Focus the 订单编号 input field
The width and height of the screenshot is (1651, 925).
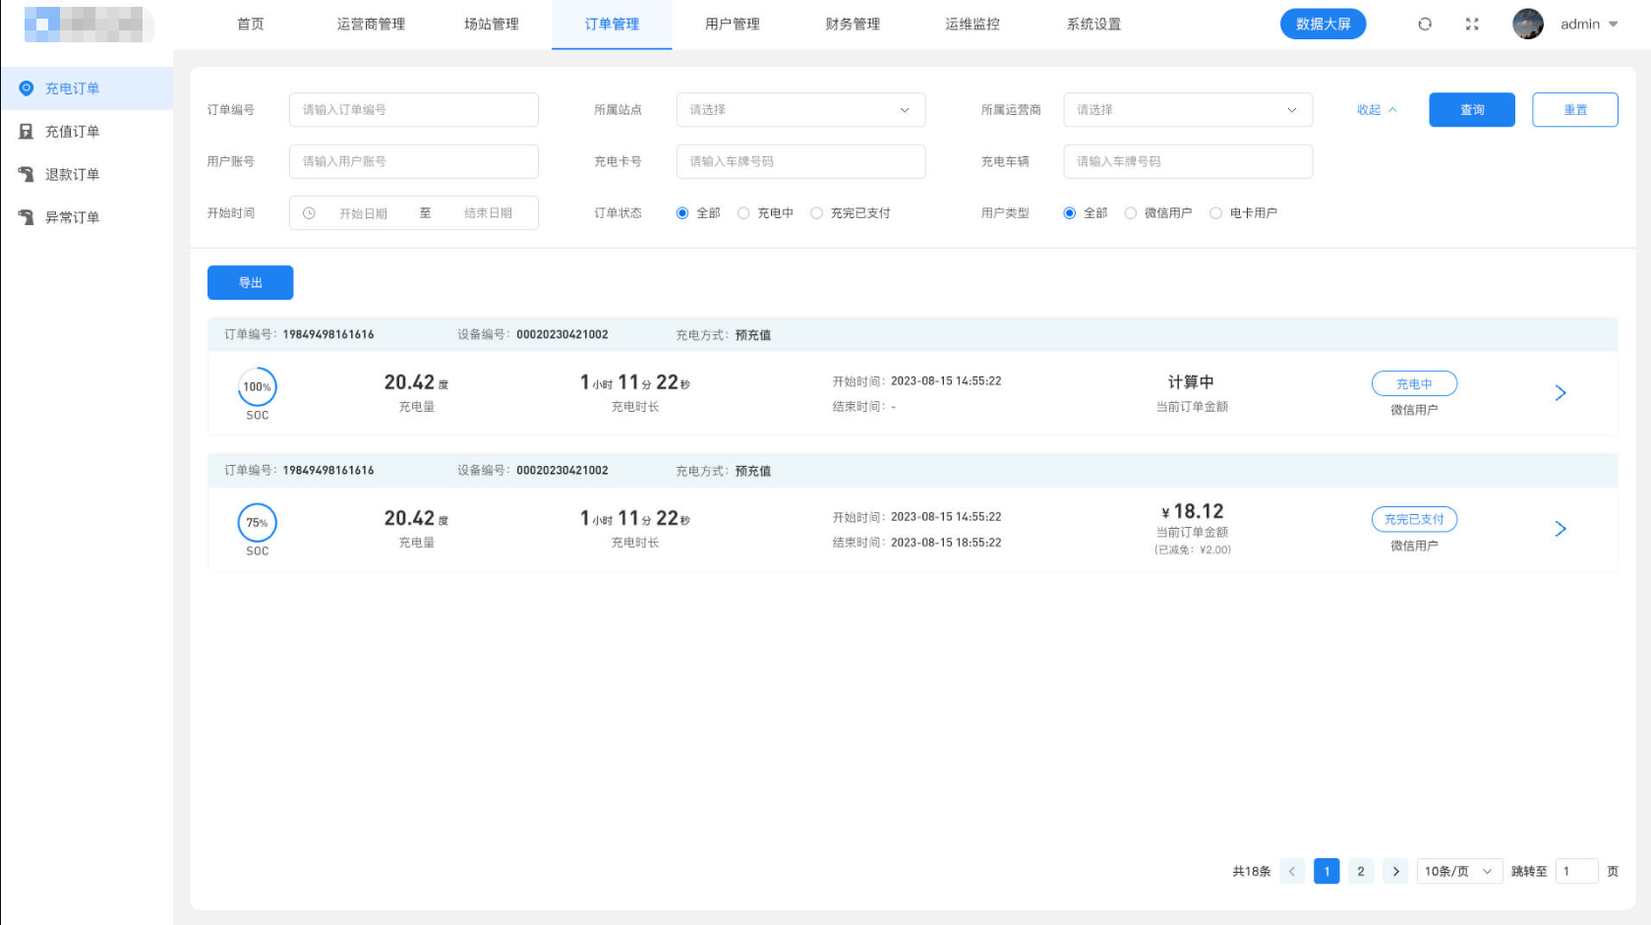[414, 110]
